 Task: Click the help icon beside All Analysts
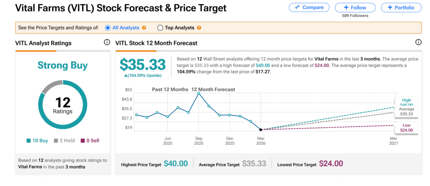(144, 28)
